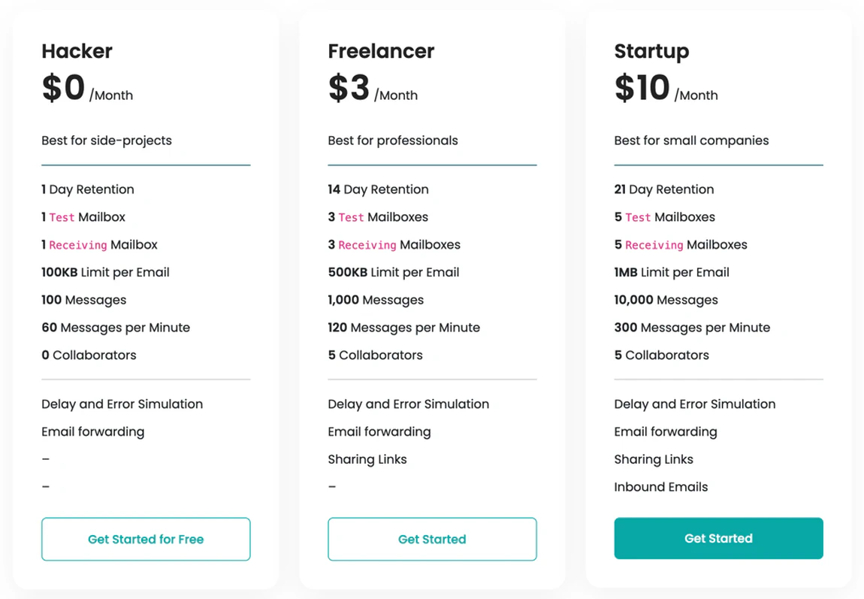
Task: Click the pink Receiving tag in the Freelancer plan
Action: click(x=367, y=245)
